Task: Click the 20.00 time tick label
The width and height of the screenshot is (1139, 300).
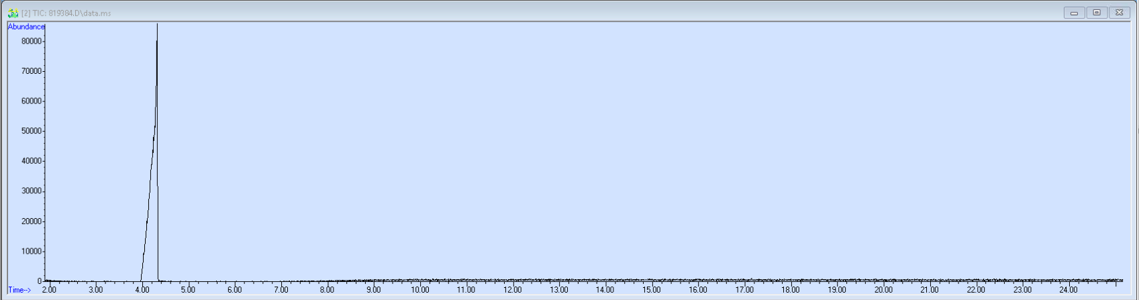Action: 883,290
